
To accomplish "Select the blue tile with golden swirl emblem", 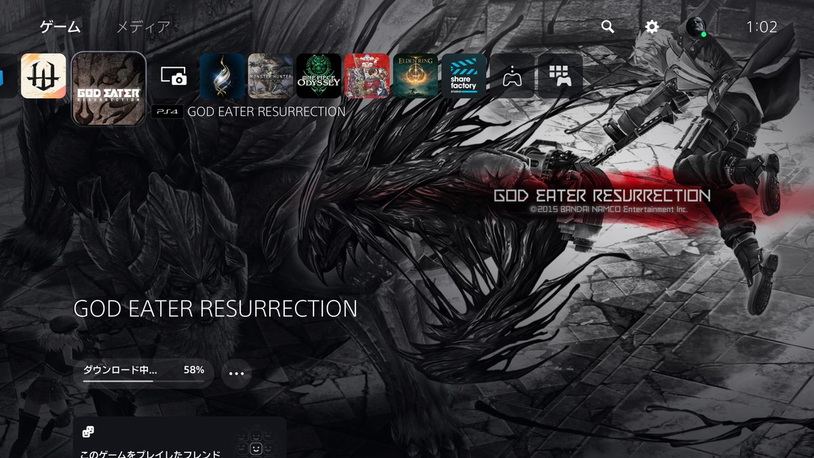I will click(222, 76).
